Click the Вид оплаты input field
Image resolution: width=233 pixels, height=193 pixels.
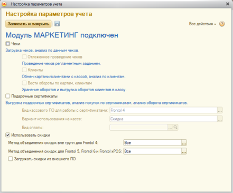coord(138,127)
